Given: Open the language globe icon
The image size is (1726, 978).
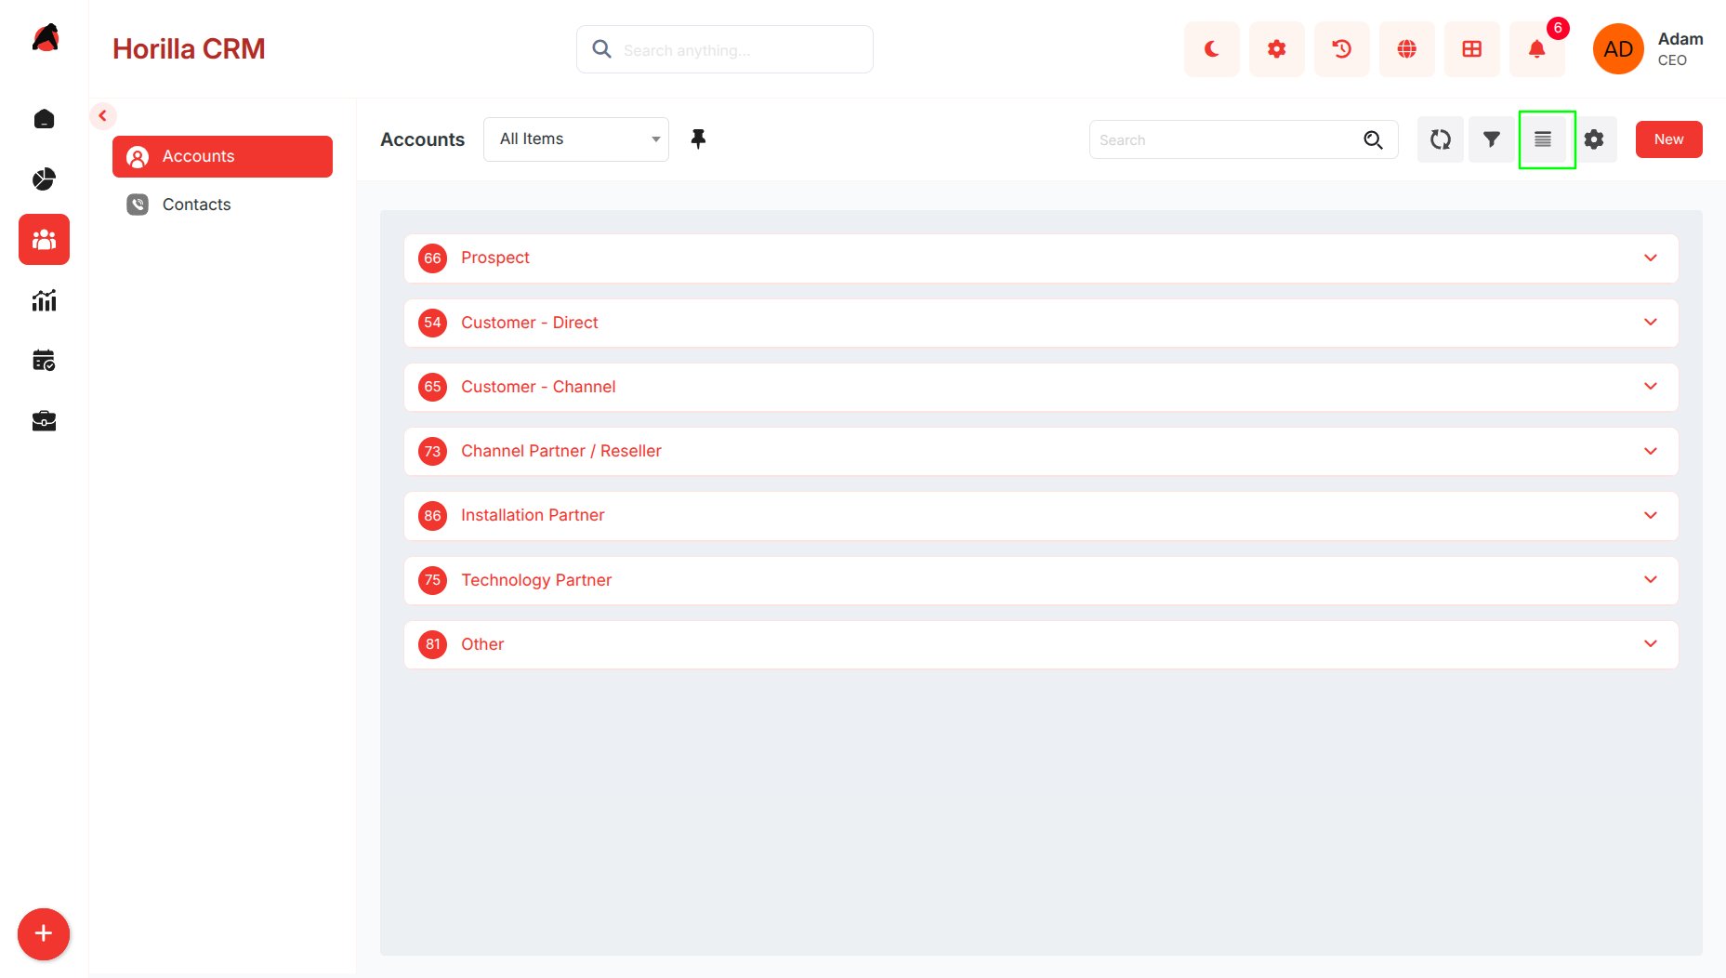Looking at the screenshot, I should 1407,49.
